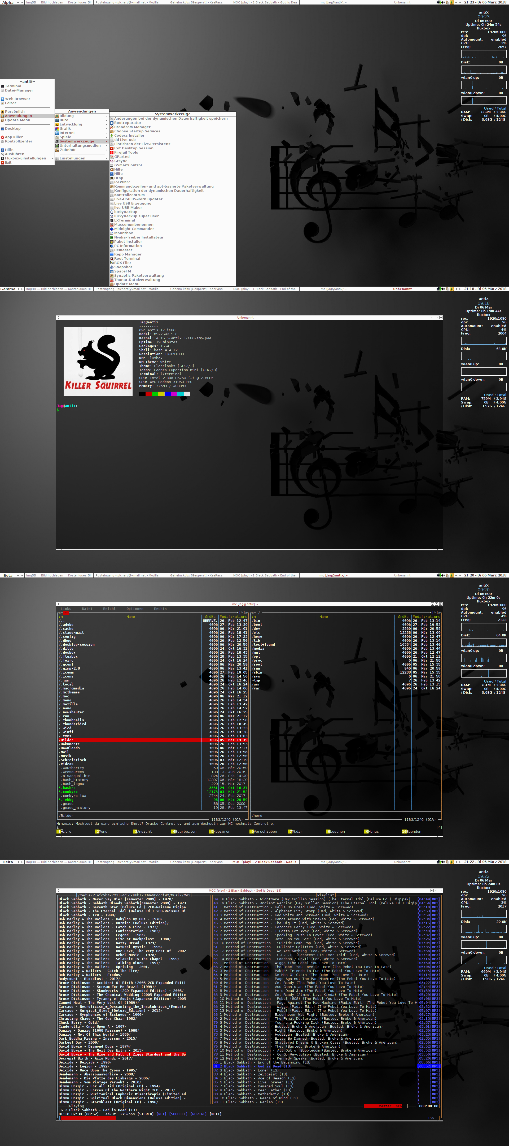
Task: Click the red Exit icon in the antiX menu
Action: 3,162
